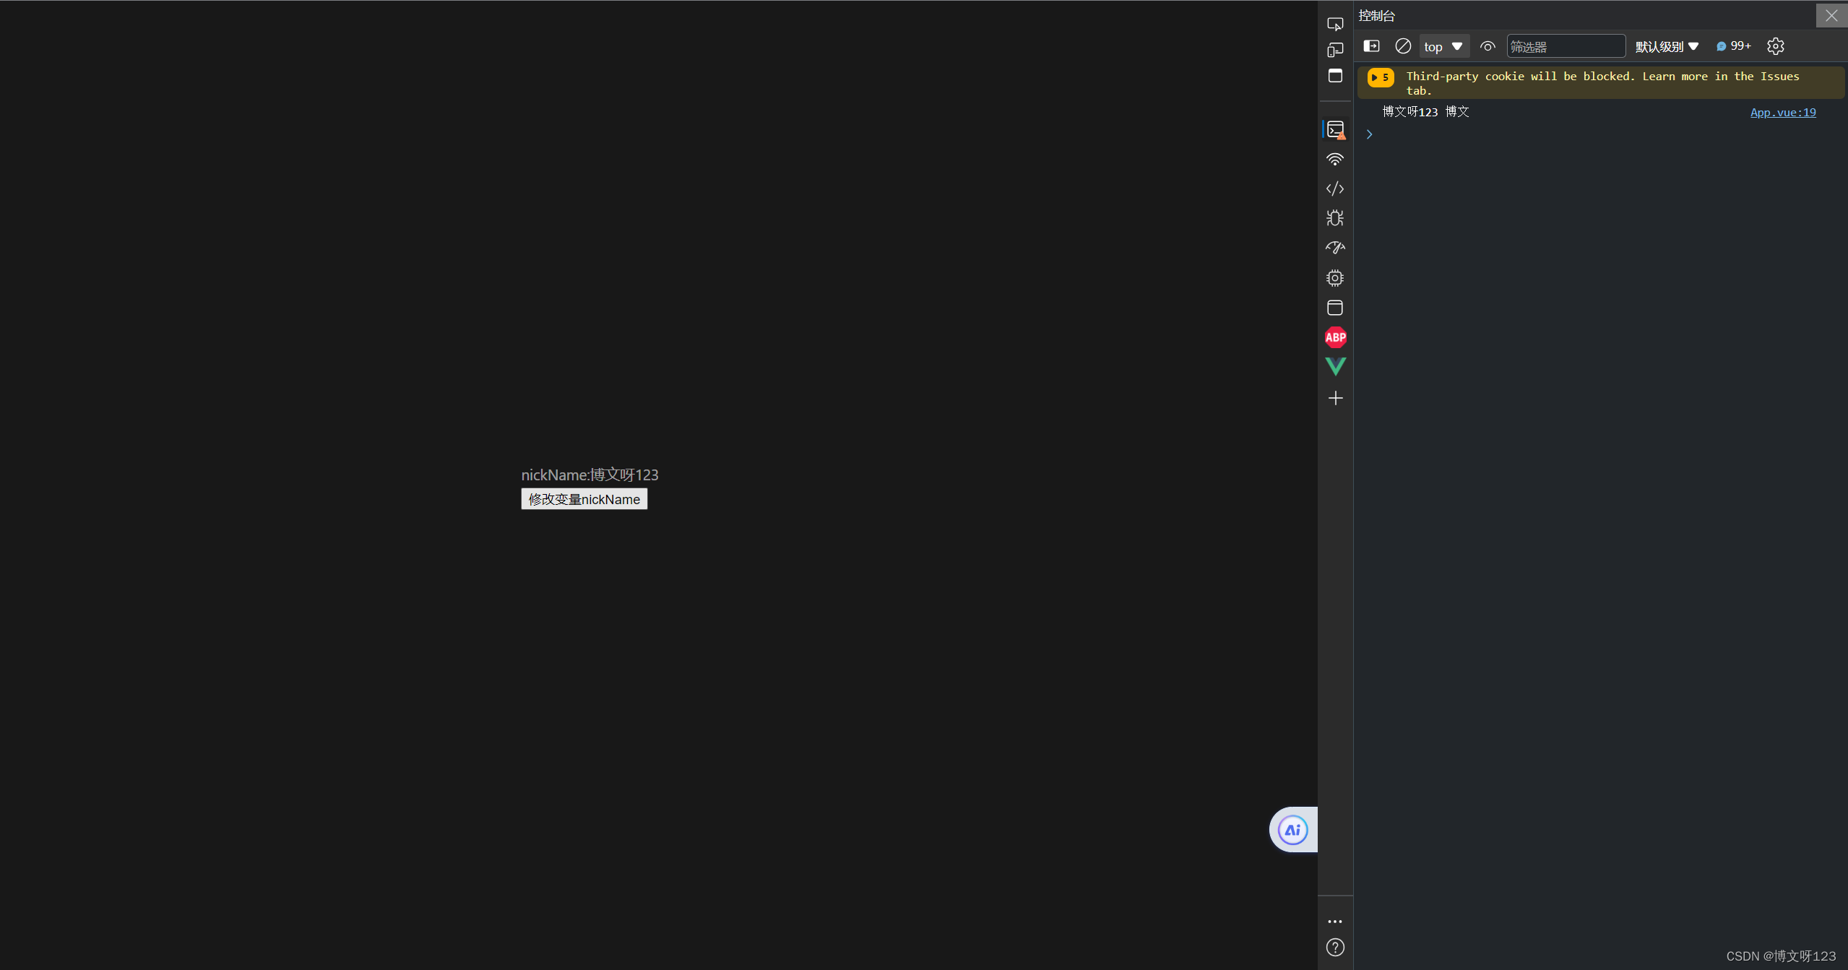Open the top context dropdown

1443,46
